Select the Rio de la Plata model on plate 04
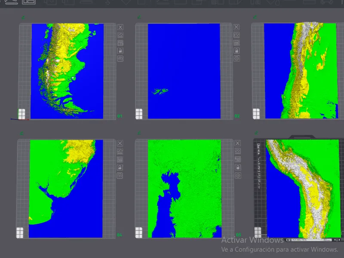This screenshot has width=344, height=258. pos(66,189)
